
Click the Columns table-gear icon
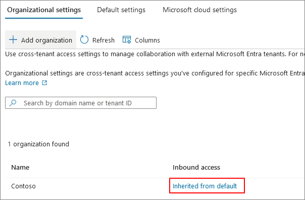127,39
